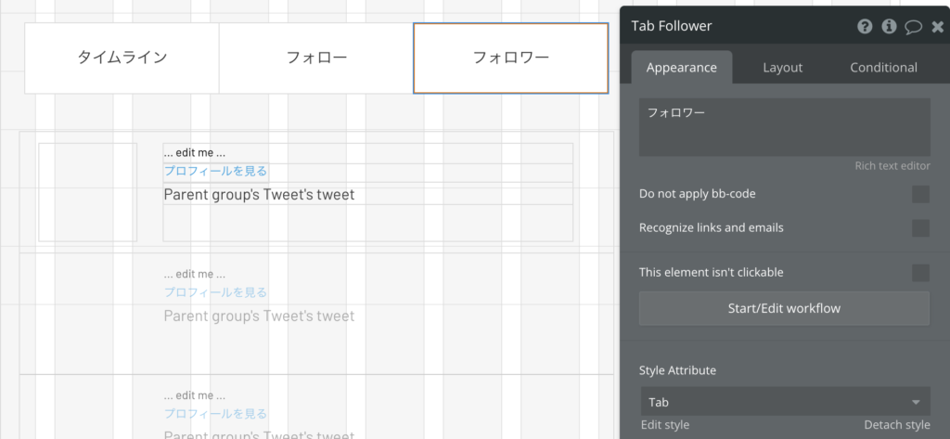Click the first プロフィールを見る link
The image size is (950, 439).
pos(215,172)
